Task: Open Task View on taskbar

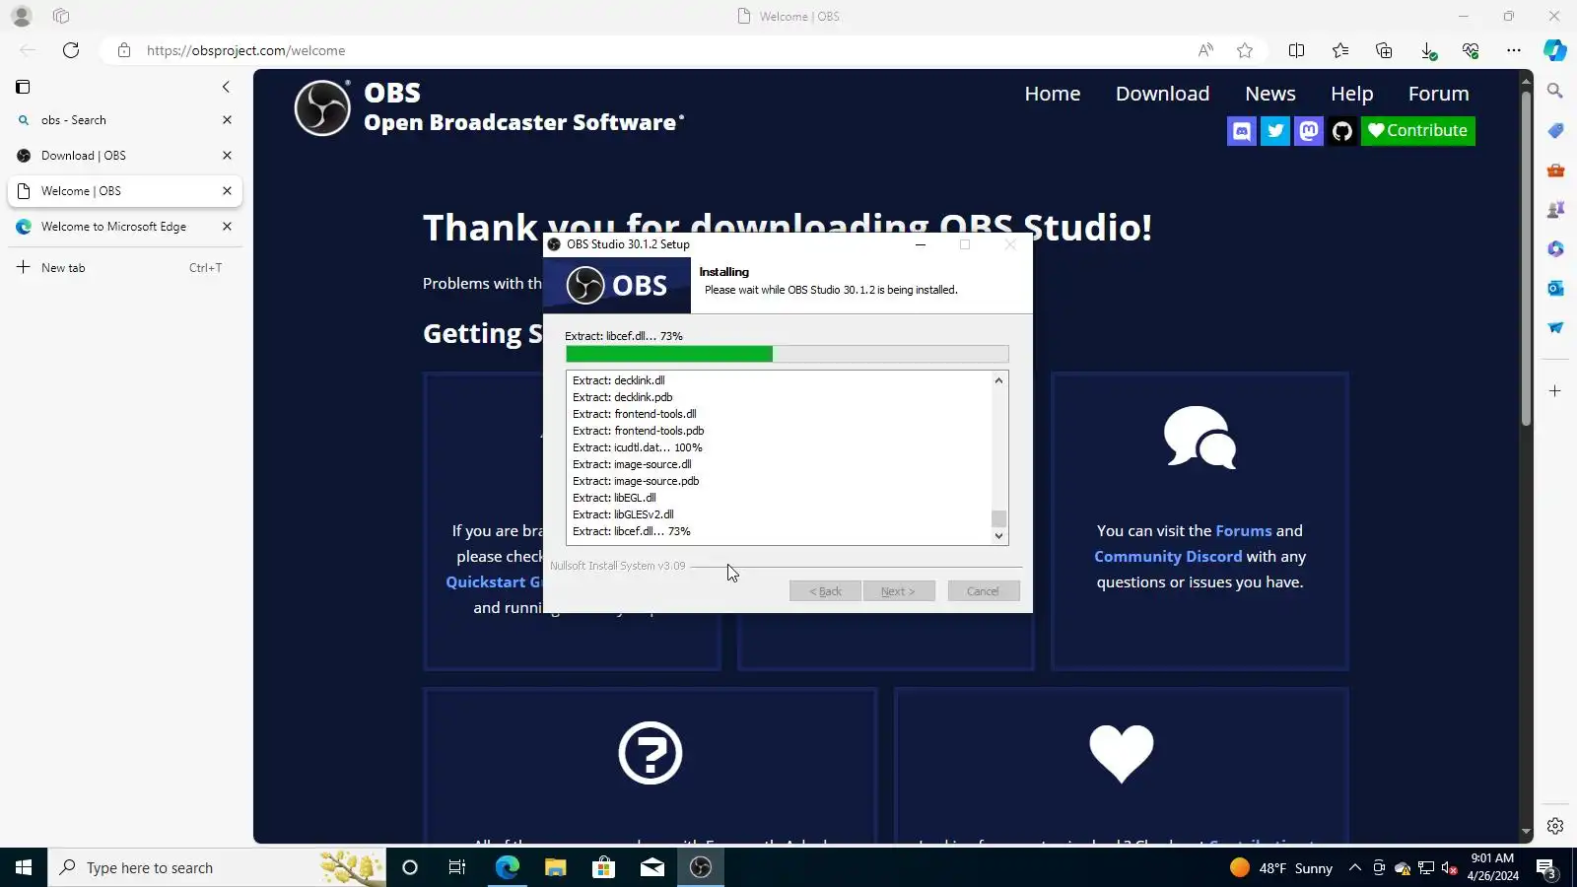Action: [457, 867]
